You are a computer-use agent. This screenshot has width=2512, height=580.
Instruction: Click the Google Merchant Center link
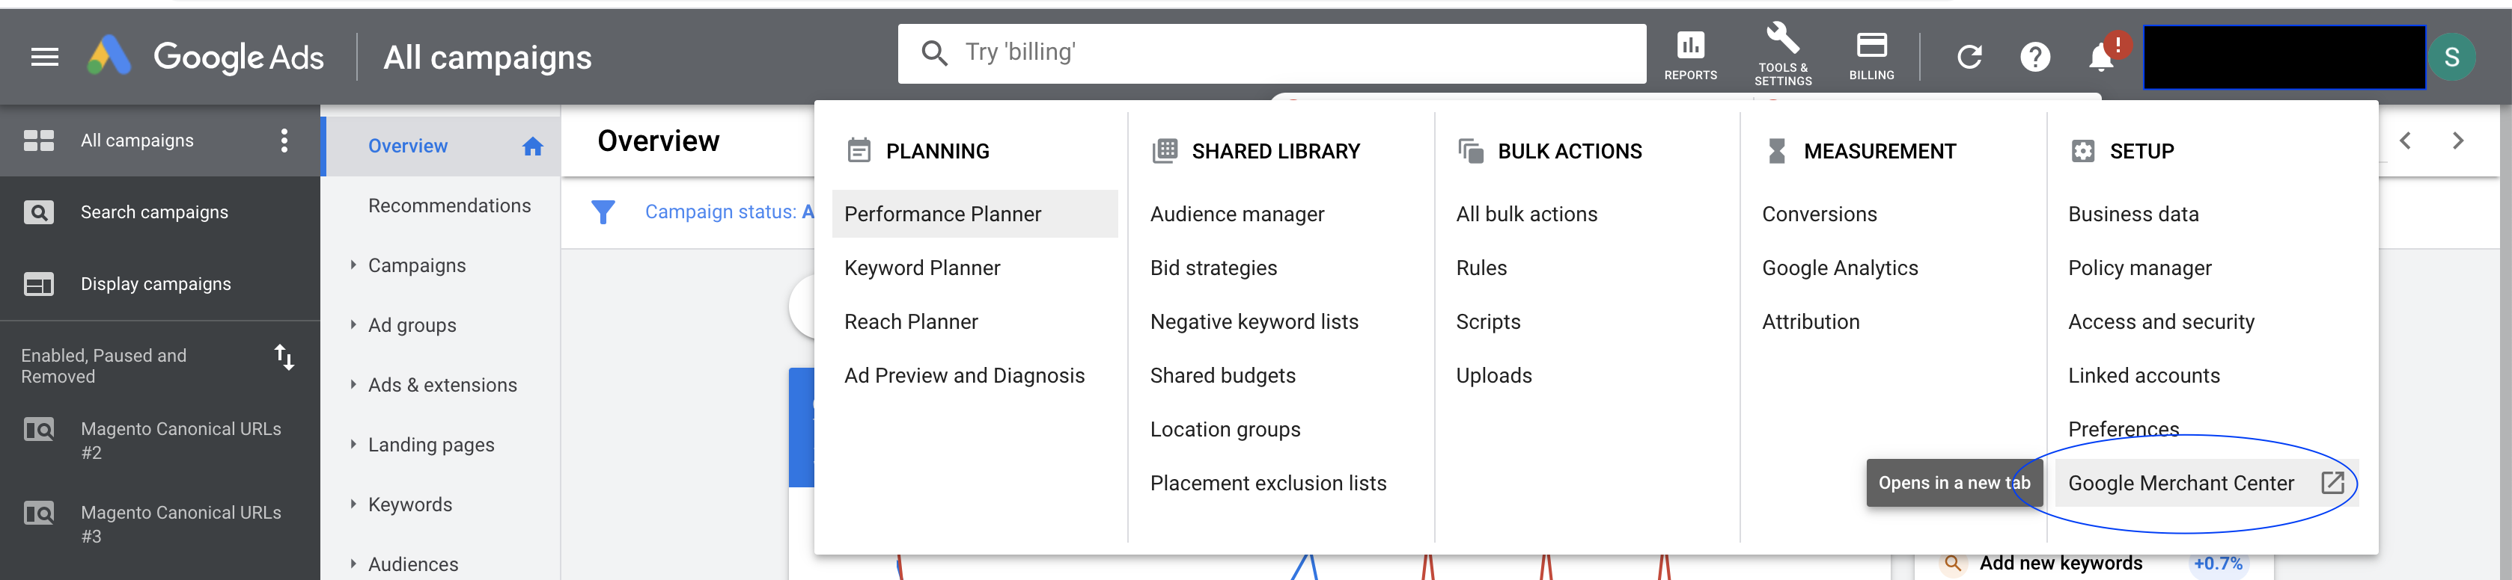pos(2180,481)
